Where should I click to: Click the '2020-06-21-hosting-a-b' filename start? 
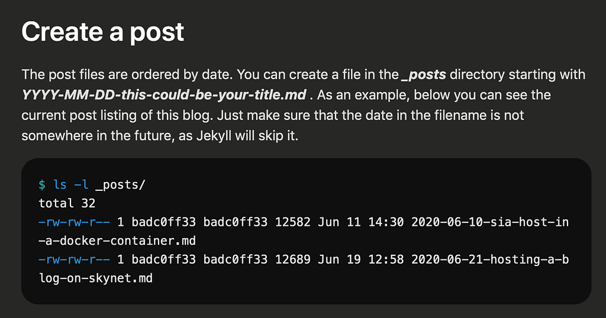click(x=490, y=259)
